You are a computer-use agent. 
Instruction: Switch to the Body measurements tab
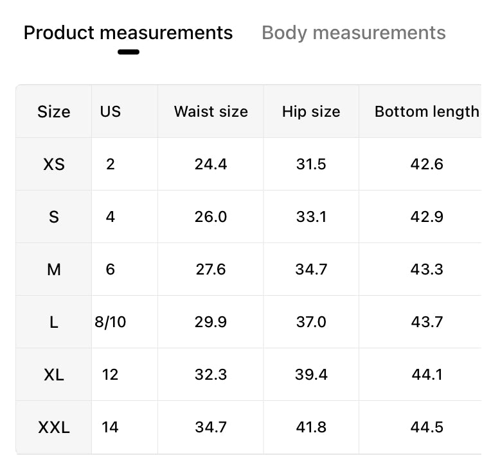coord(353,33)
